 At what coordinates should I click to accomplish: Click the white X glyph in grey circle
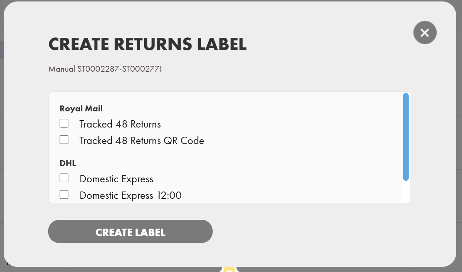[x=425, y=33]
